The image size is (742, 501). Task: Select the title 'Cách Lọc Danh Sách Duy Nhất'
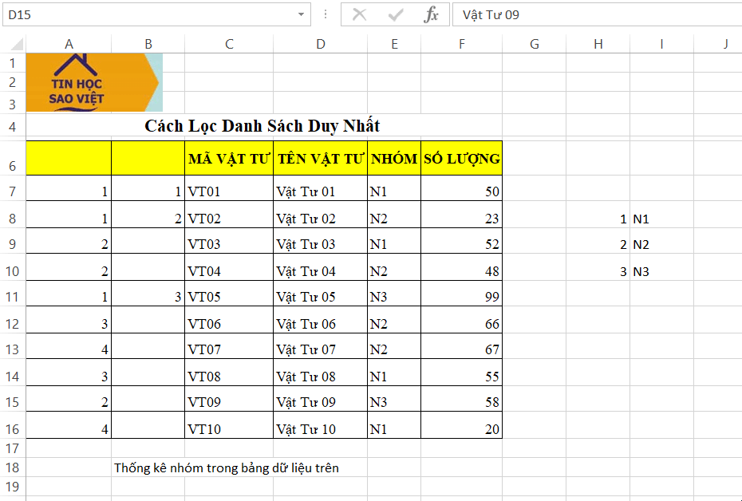click(262, 126)
